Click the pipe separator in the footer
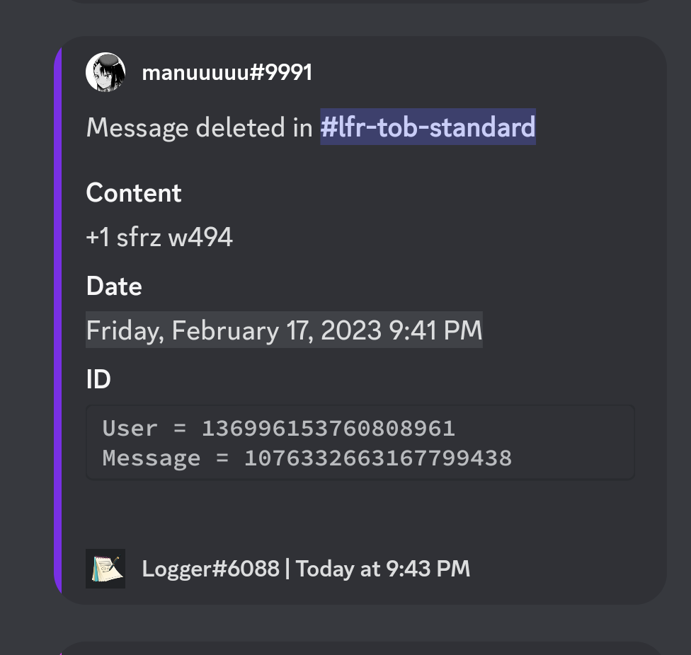 pyautogui.click(x=287, y=569)
